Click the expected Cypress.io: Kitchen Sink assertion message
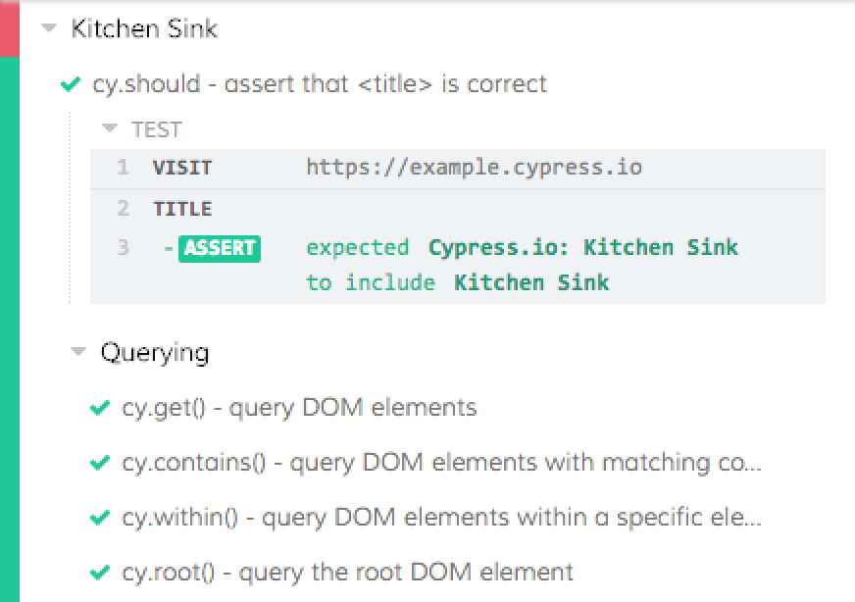855x602 pixels. [x=522, y=248]
